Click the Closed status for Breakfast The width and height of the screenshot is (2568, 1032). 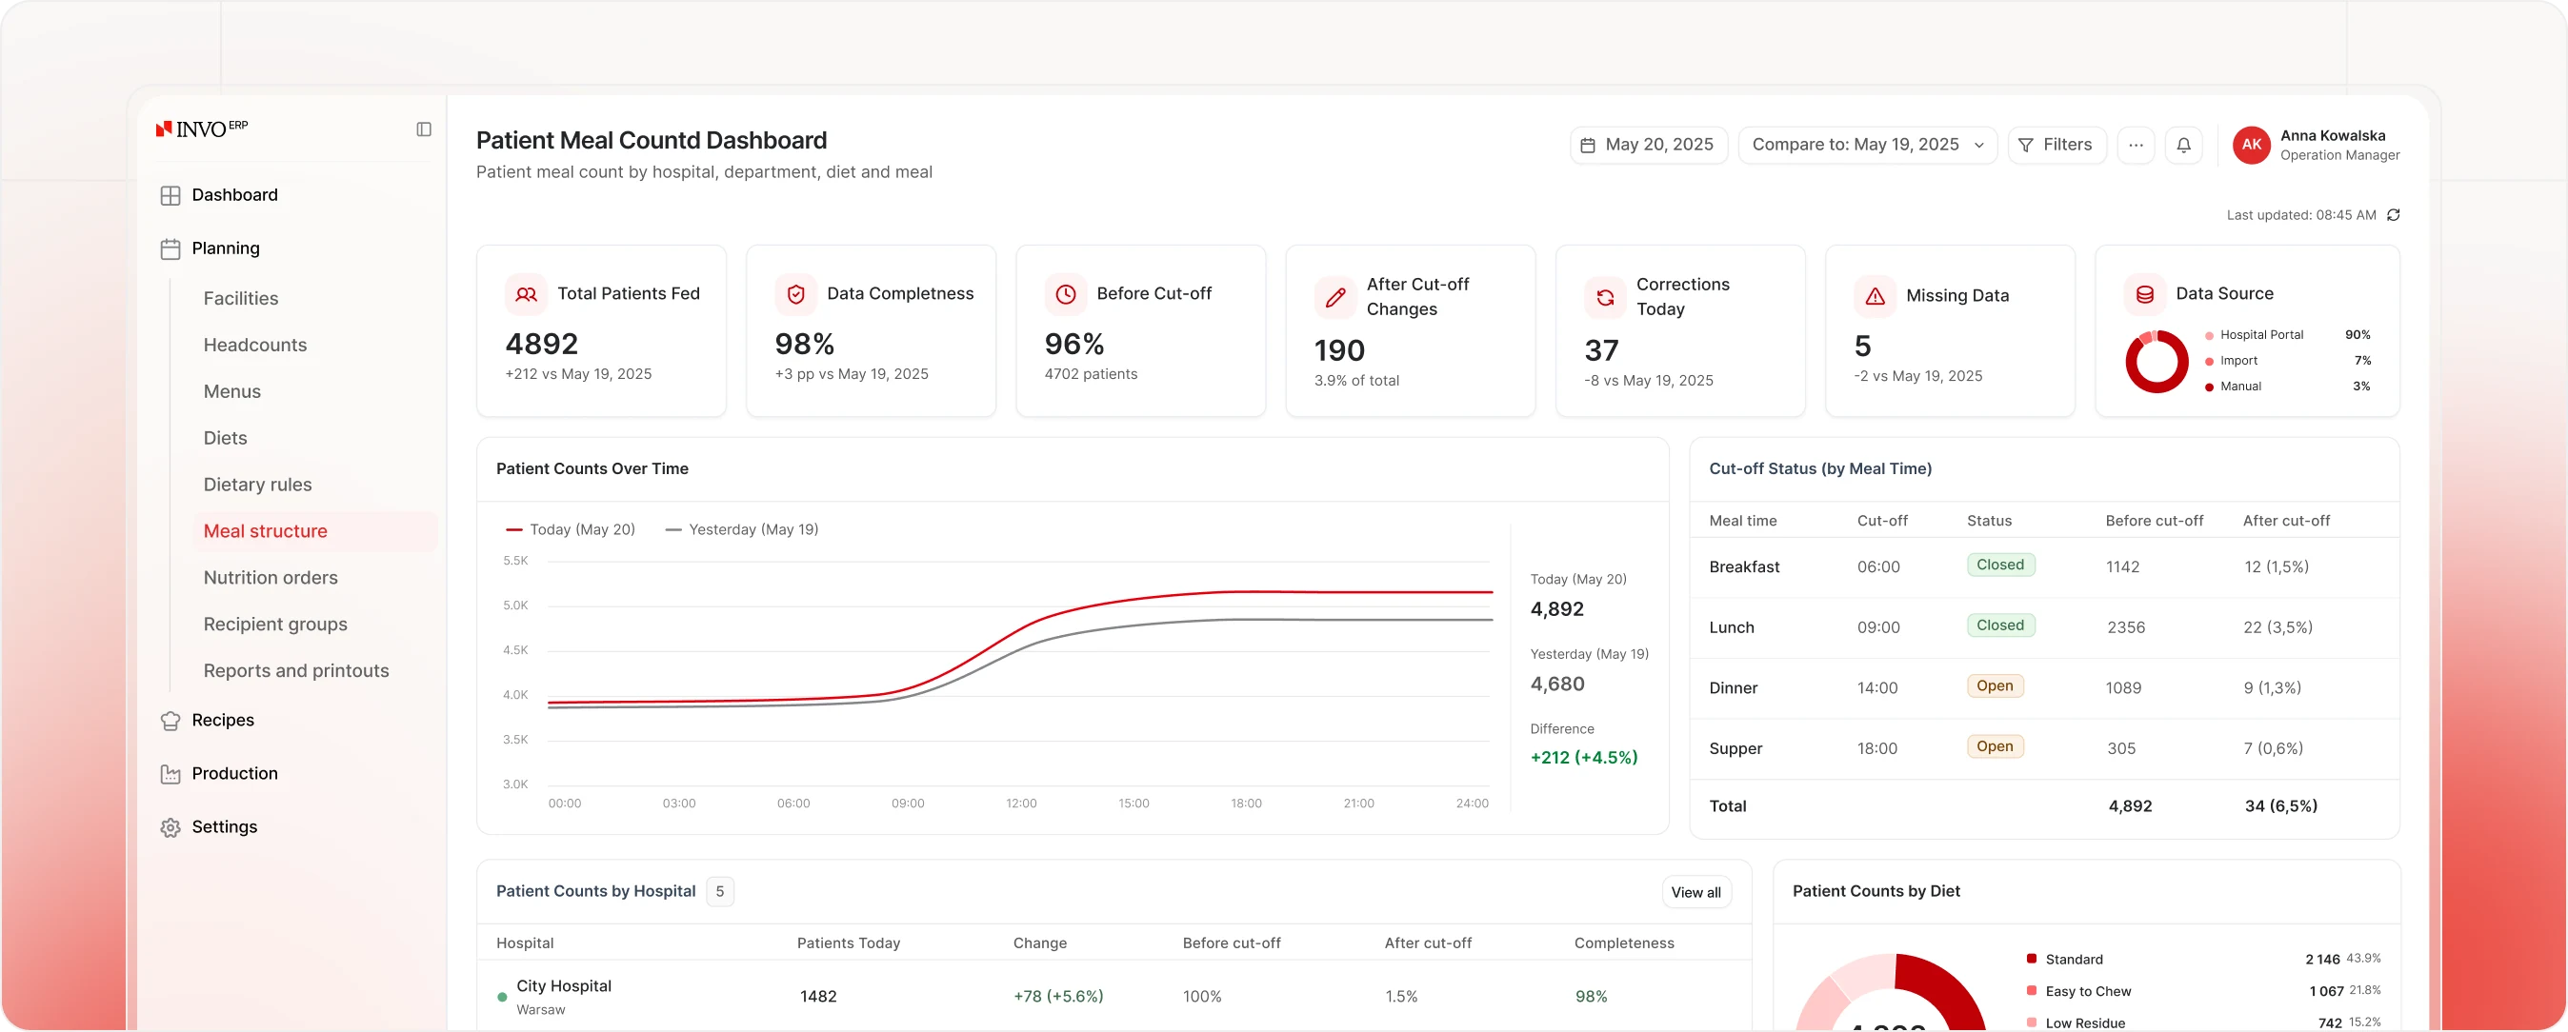coord(1999,565)
